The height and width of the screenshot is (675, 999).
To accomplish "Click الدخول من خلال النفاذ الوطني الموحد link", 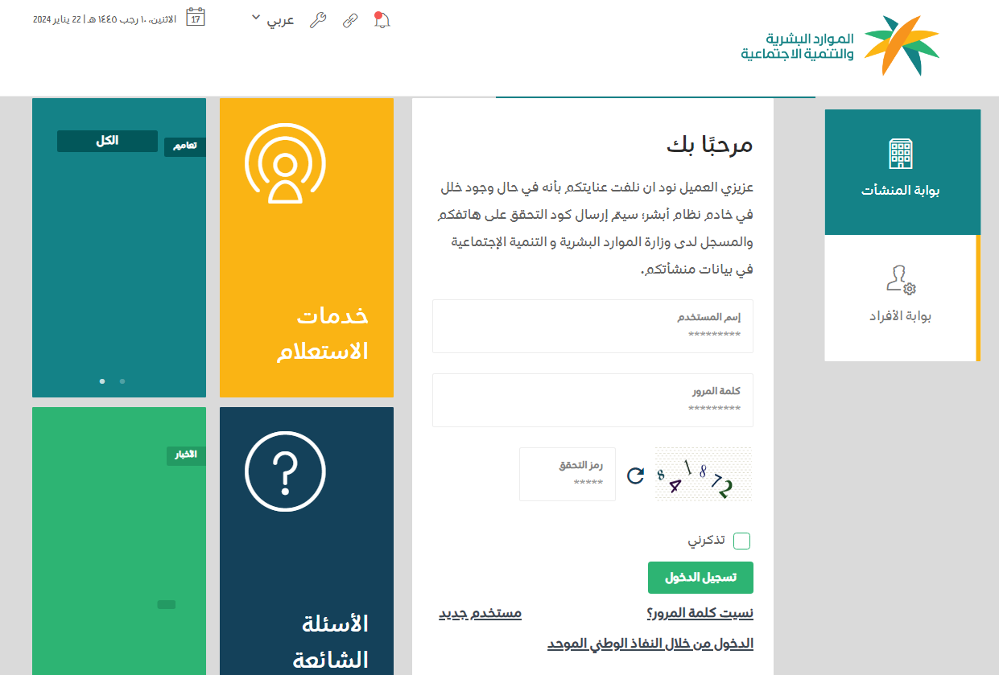I will [650, 644].
